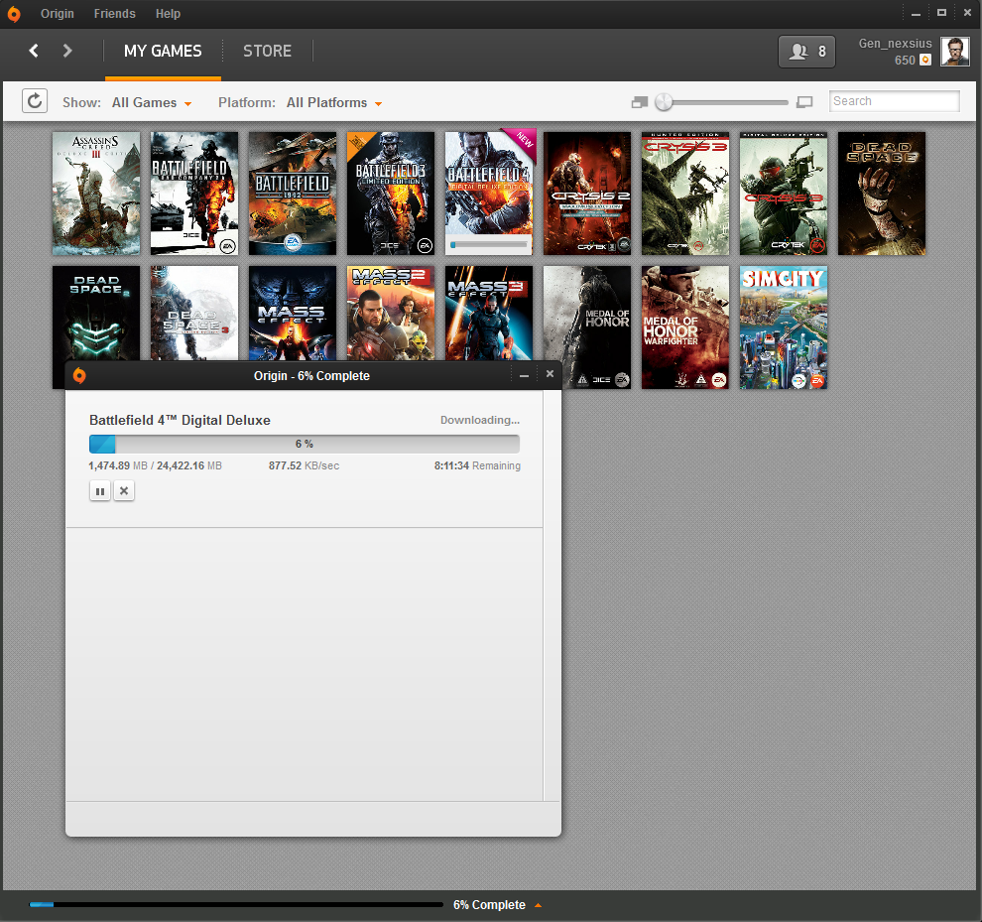Image resolution: width=982 pixels, height=922 pixels.
Task: Click the 8:11:34 Remaining time text
Action: (477, 465)
